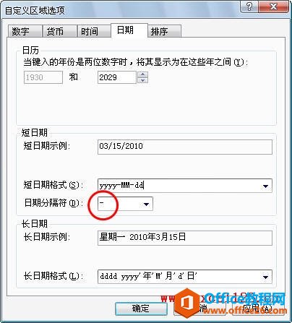
Task: Click the help question mark button
Action: 250,7
